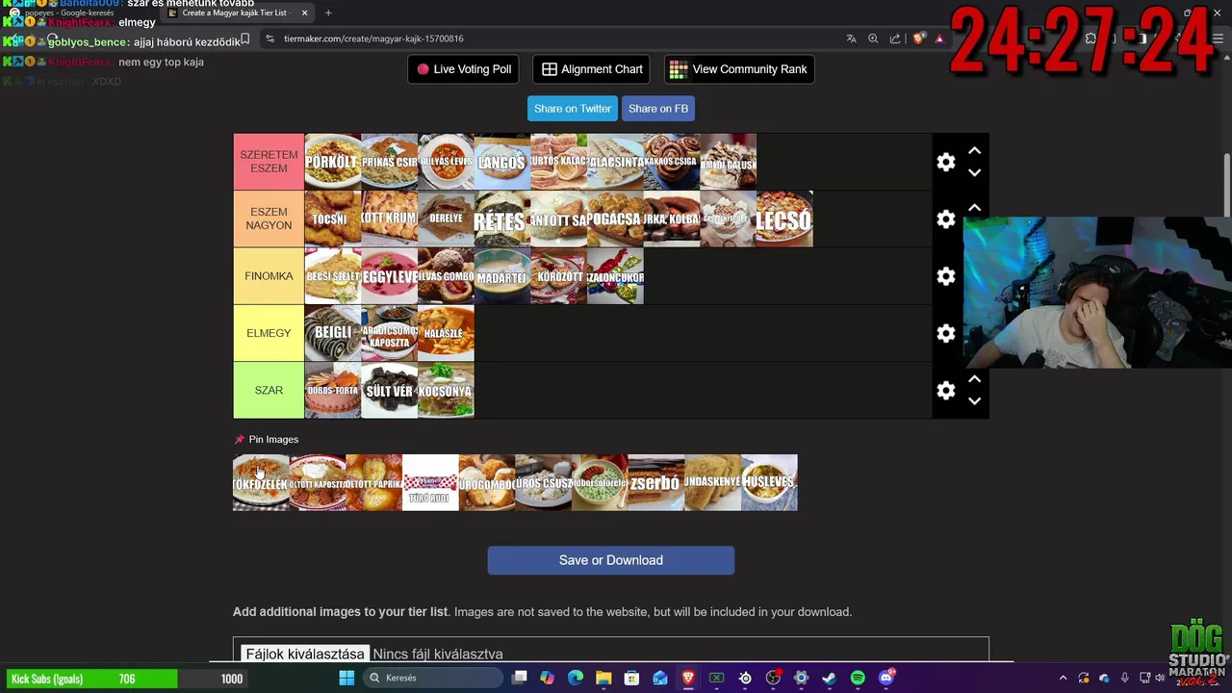Open settings gear for ELMEGY tier
The height and width of the screenshot is (693, 1232).
[x=946, y=333]
